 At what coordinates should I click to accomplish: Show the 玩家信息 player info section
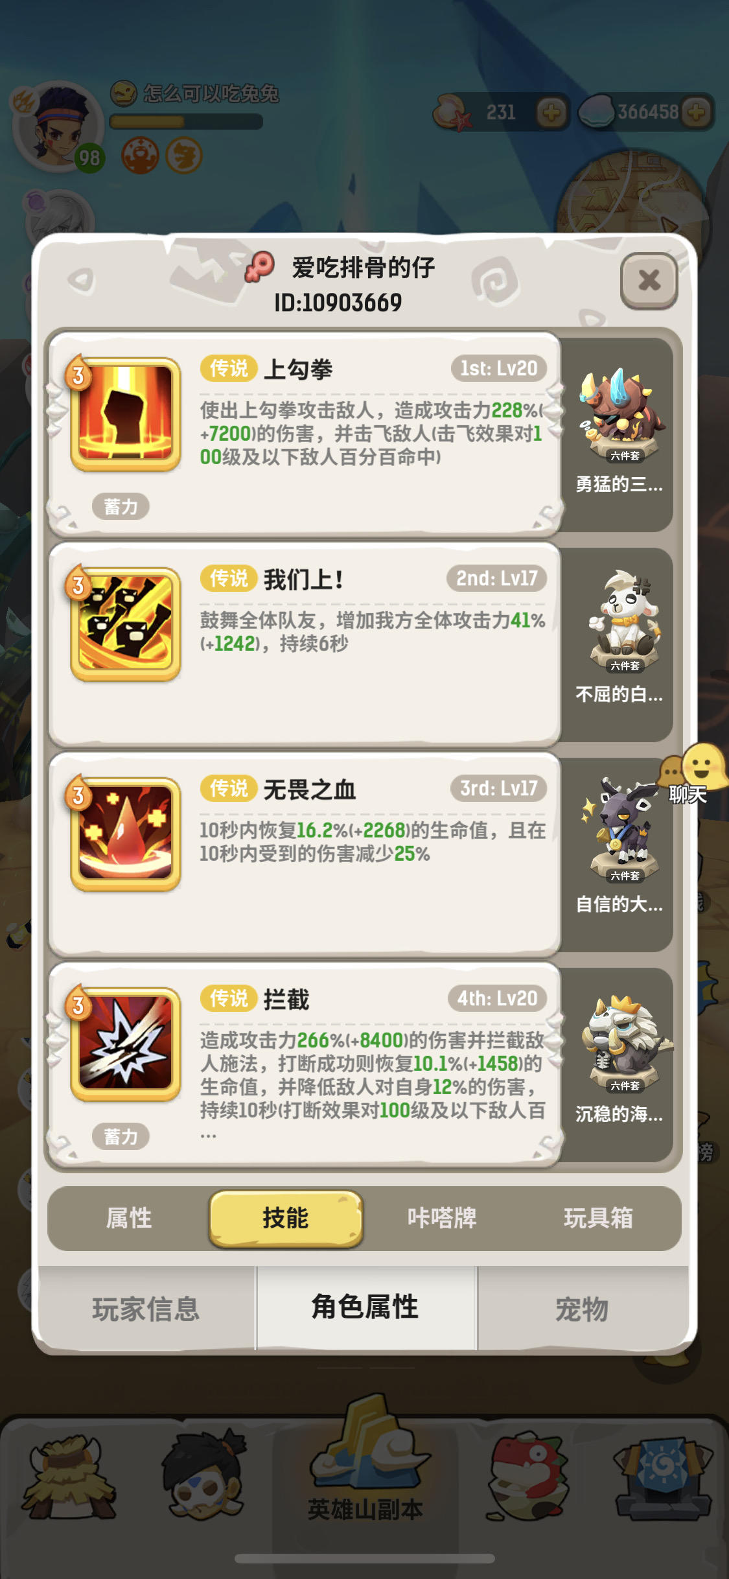tap(146, 1309)
